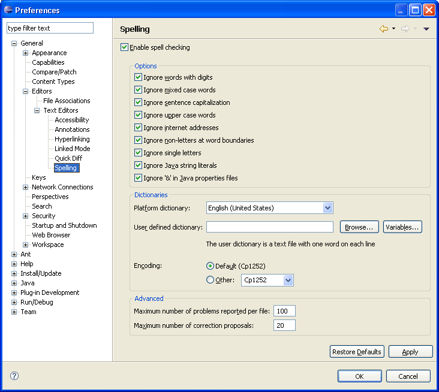Viewport: 439px width, 392px height.
Task: Select the Default (Cp1252) encoding radio
Action: 210,266
